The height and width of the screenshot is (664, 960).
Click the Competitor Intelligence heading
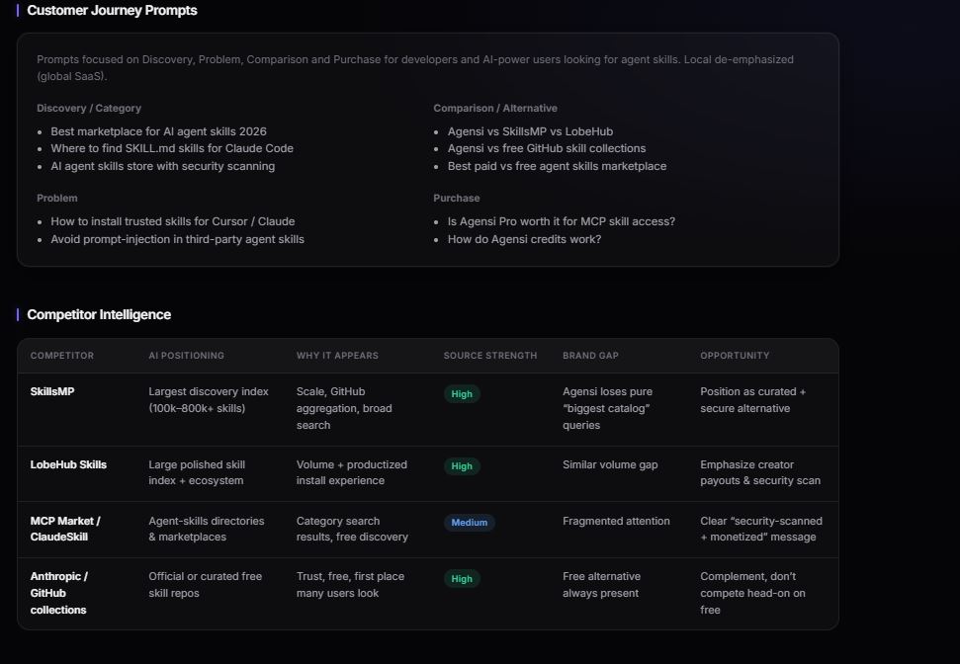pyautogui.click(x=99, y=314)
